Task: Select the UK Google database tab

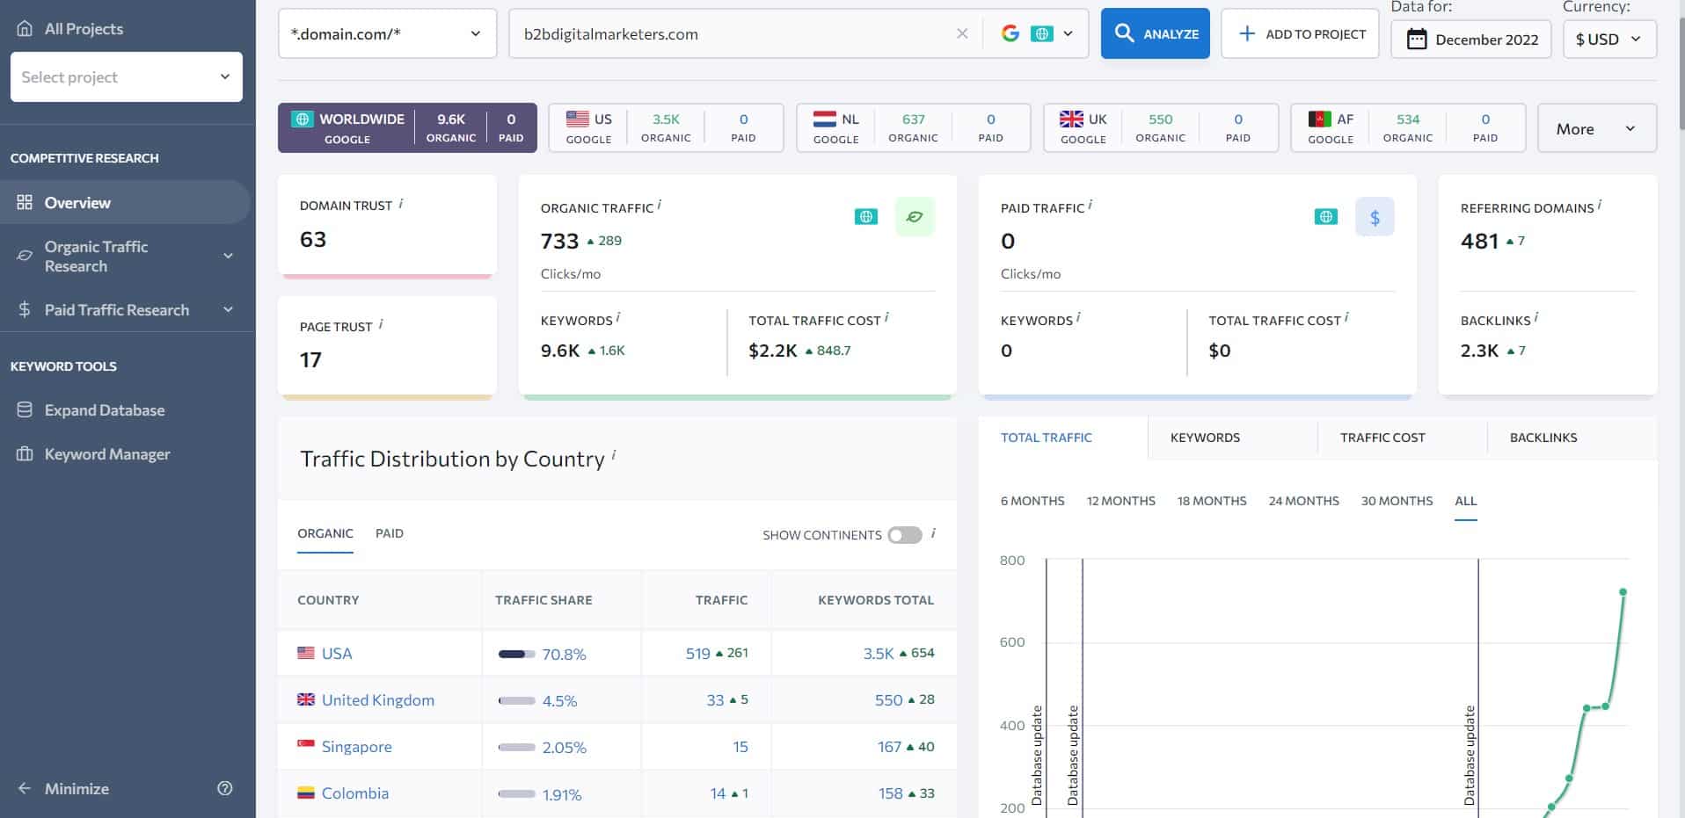Action: tap(1161, 128)
